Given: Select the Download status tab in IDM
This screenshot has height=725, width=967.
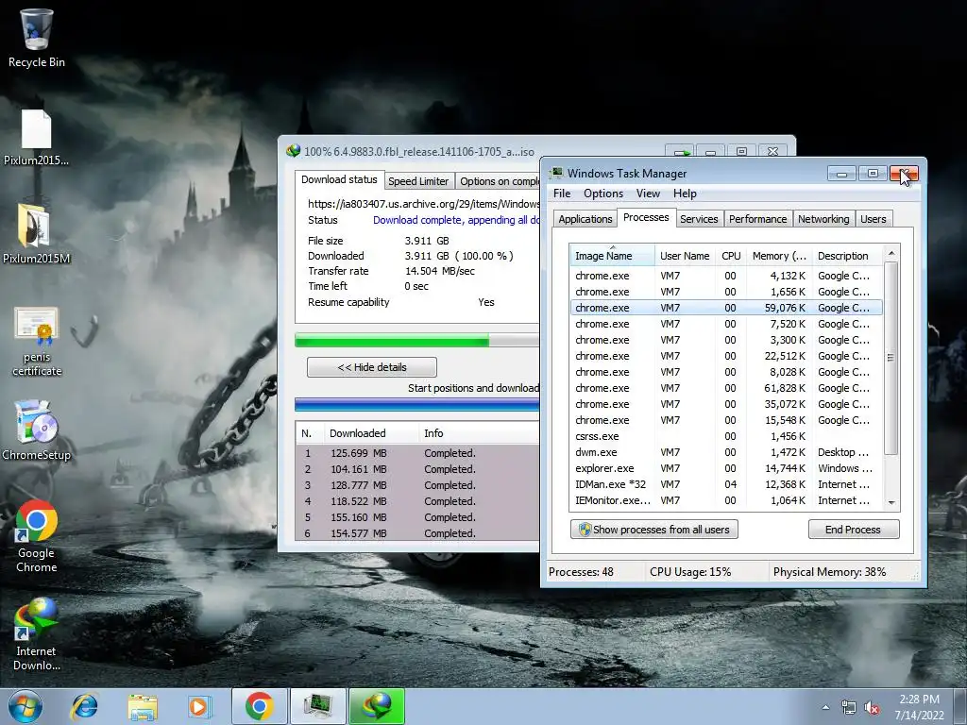Looking at the screenshot, I should 339,179.
